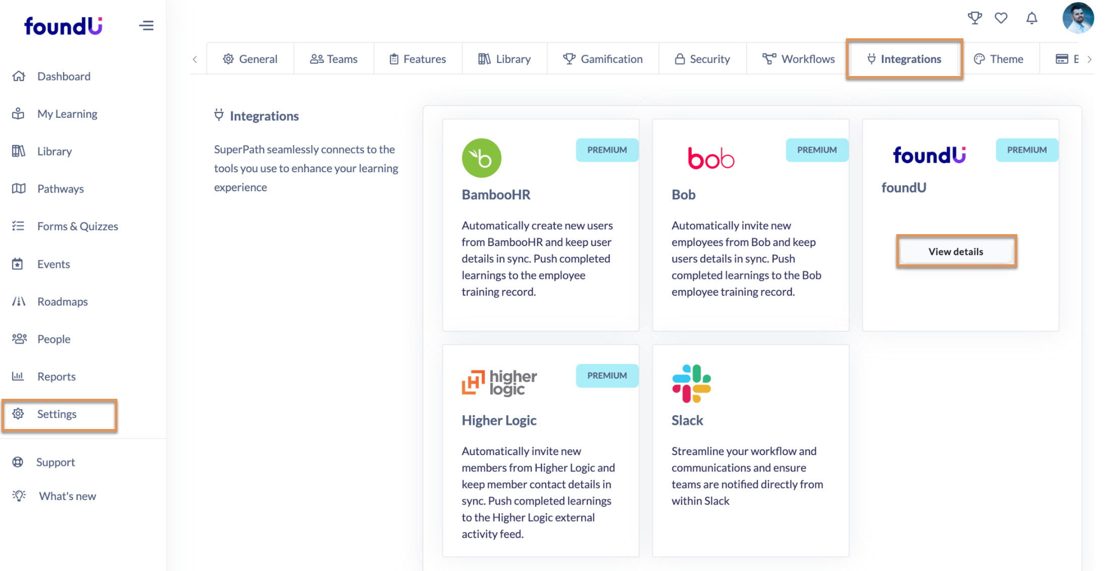This screenshot has height=571, width=1110.
Task: Open the Roadmaps section
Action: pyautogui.click(x=62, y=302)
